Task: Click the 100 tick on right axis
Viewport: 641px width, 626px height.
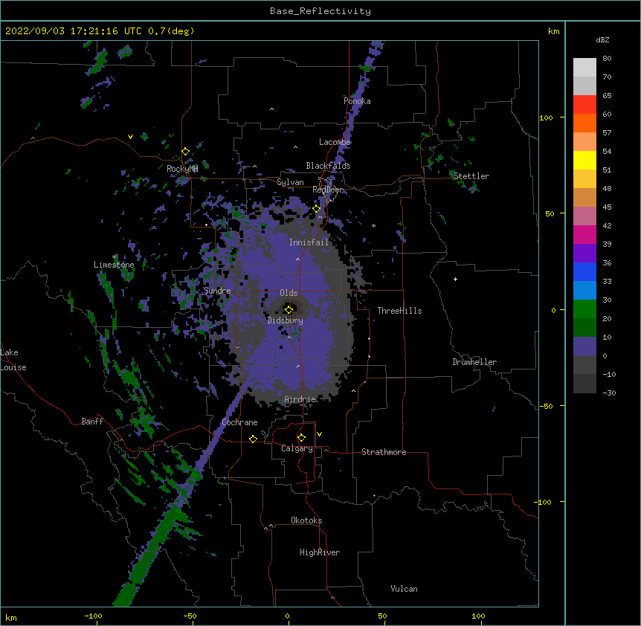Action: [546, 117]
